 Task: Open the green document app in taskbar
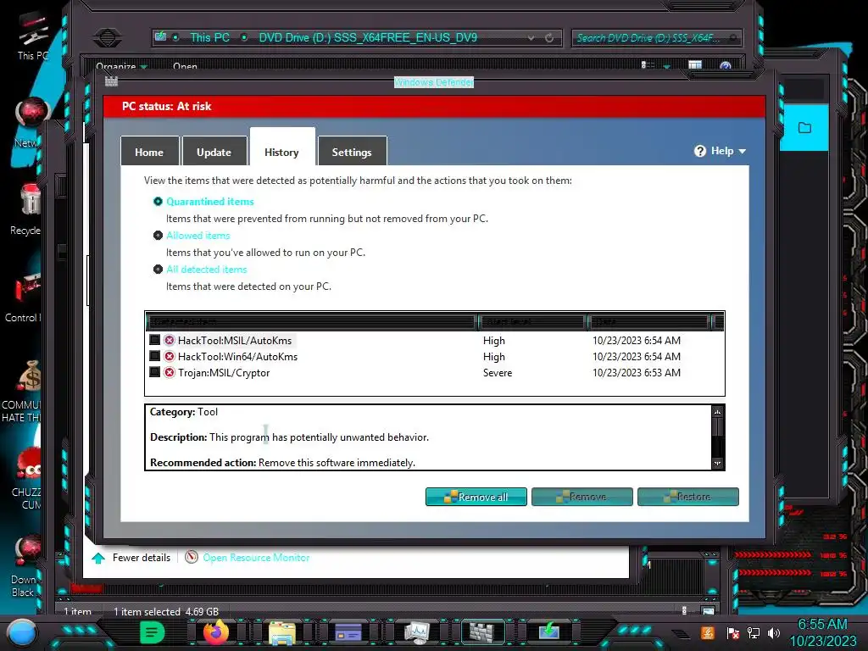point(153,632)
